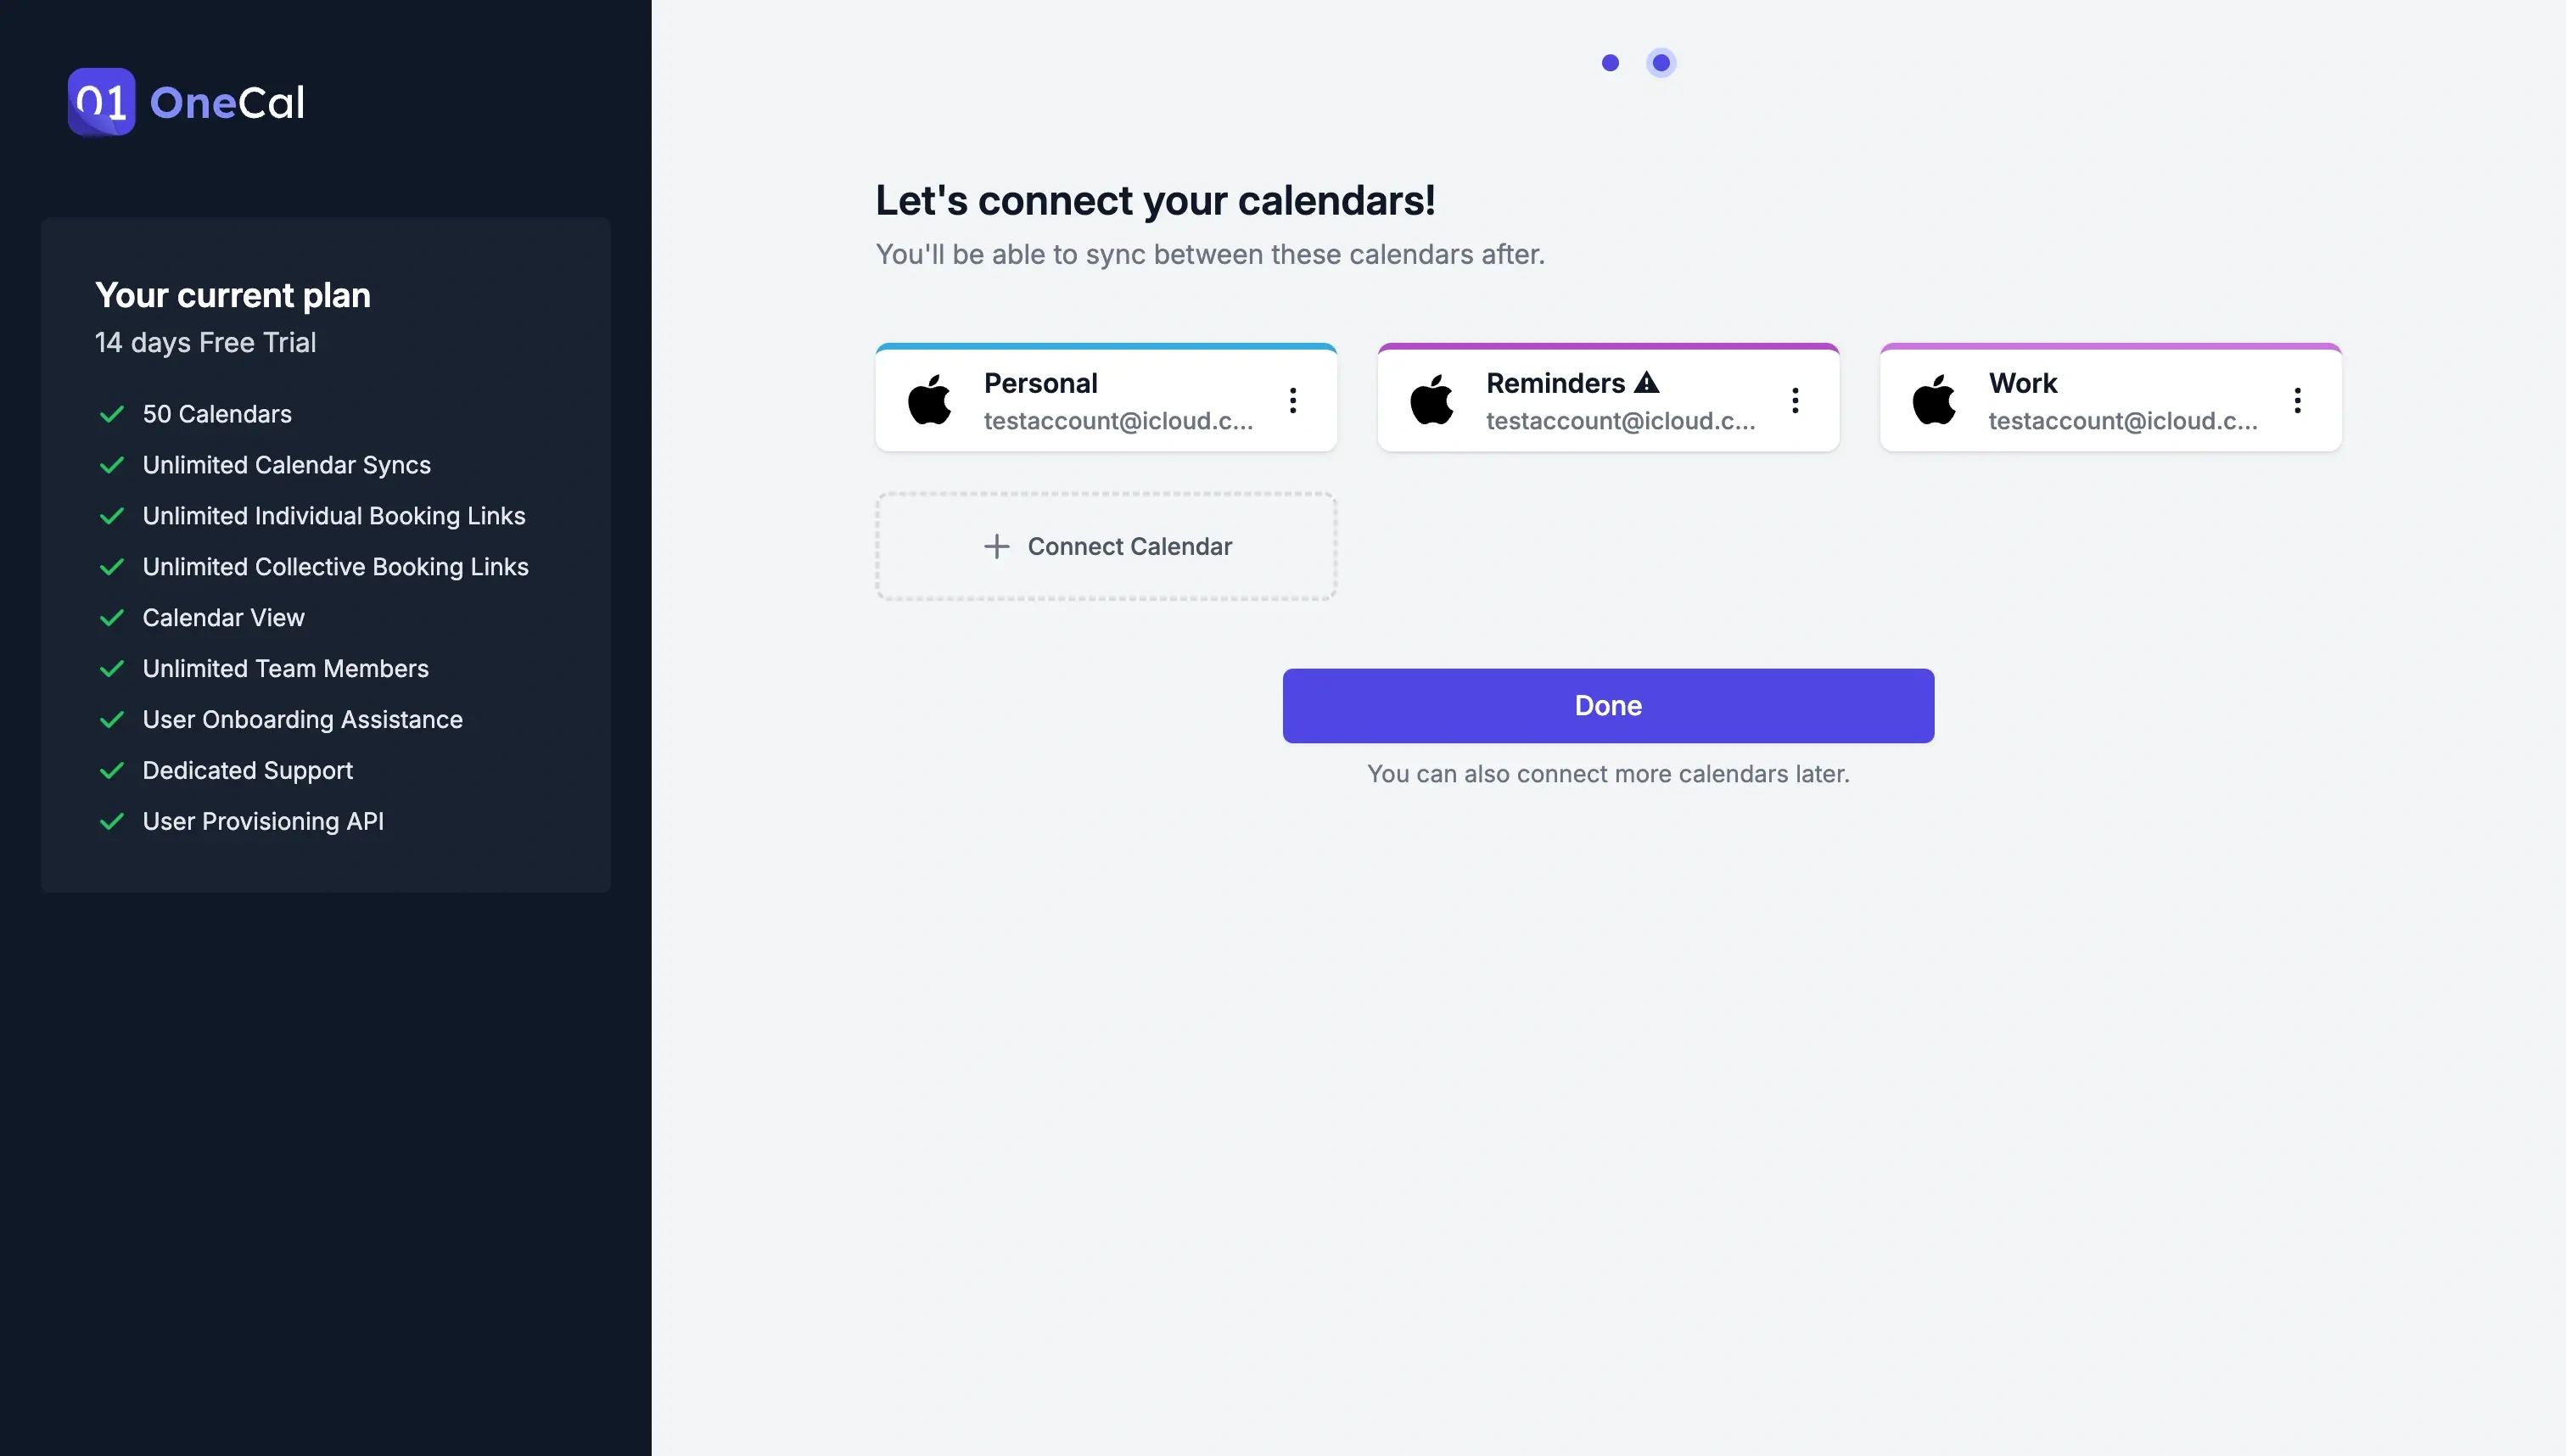Click the Done button
Viewport: 2566px width, 1456px height.
pos(1609,705)
